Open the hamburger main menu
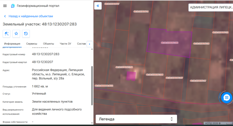The image size is (233, 126). coord(5,6)
